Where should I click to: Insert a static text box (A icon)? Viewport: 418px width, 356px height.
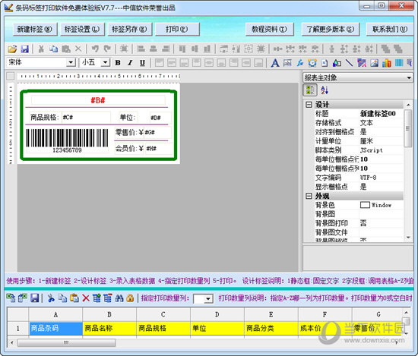(275, 63)
